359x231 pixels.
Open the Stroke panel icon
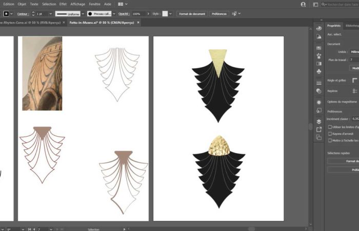[318, 82]
